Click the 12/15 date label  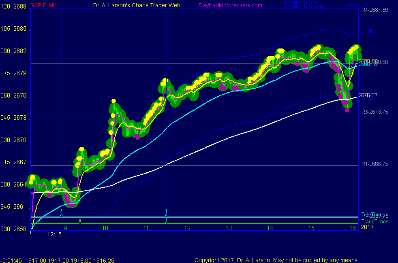(54, 234)
